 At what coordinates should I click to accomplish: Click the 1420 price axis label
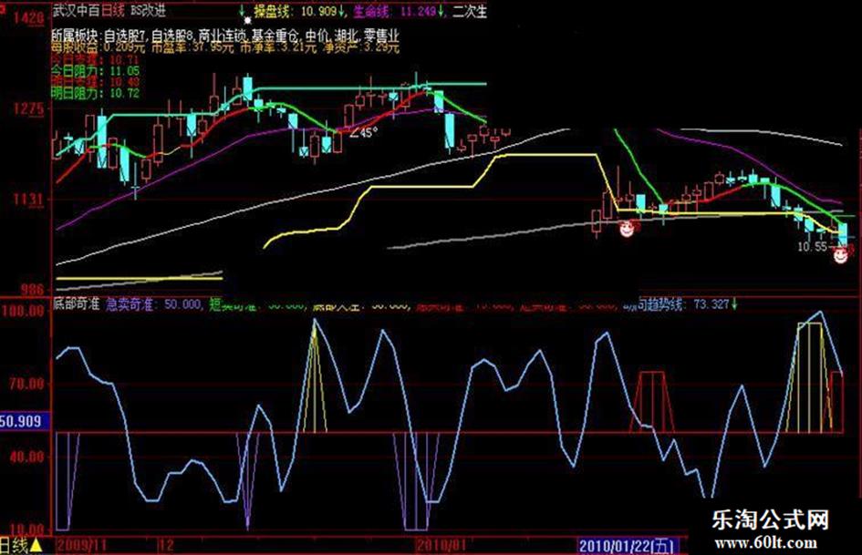[27, 19]
